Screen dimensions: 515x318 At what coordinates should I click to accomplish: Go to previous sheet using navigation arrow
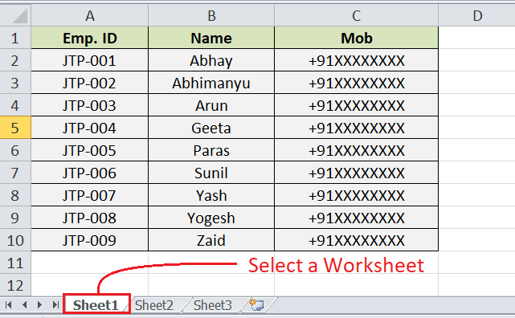point(24,305)
